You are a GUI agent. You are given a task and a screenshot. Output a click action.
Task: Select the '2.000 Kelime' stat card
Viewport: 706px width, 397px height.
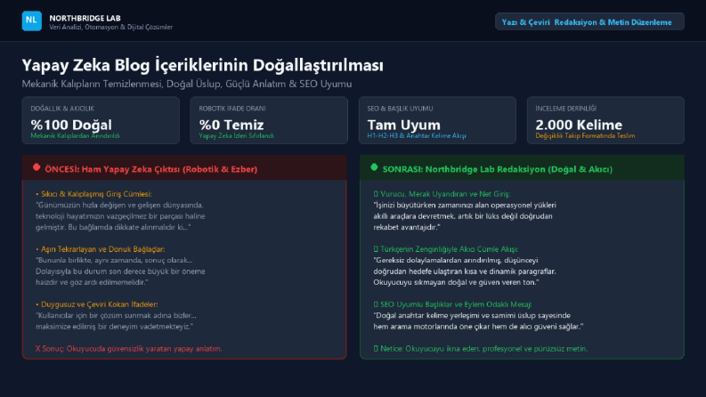[x=605, y=120]
